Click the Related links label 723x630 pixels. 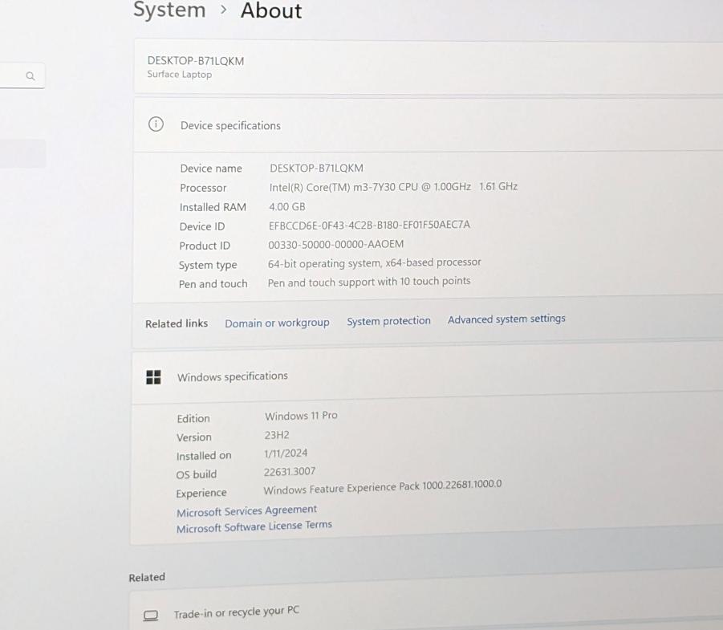pyautogui.click(x=177, y=323)
